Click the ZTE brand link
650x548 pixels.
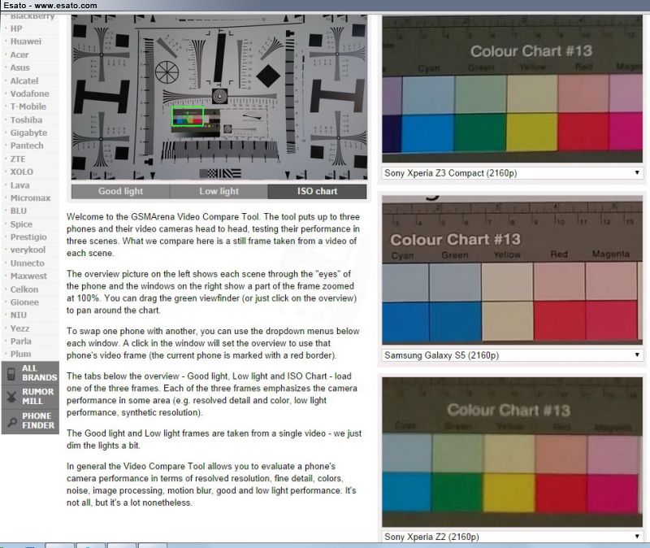18,159
